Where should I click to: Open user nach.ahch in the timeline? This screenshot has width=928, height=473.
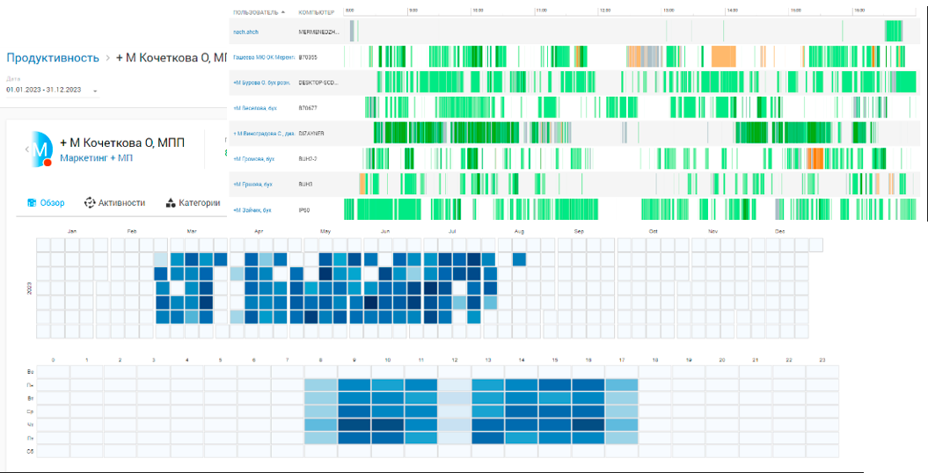tap(245, 32)
